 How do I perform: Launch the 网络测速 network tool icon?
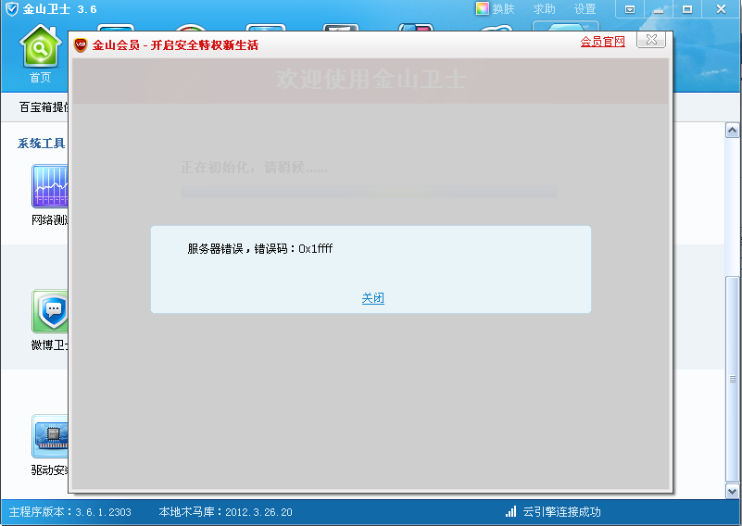click(50, 186)
